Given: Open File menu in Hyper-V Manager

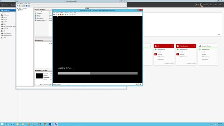Looking at the screenshot, I should pos(18,4).
